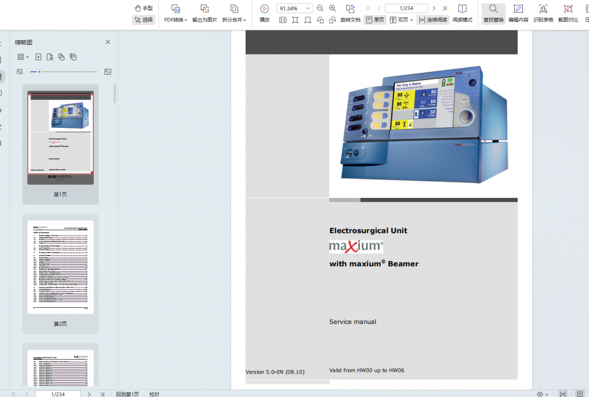589x397 pixels.
Task: Toggle continuous reading (连续阅读)
Action: (433, 20)
